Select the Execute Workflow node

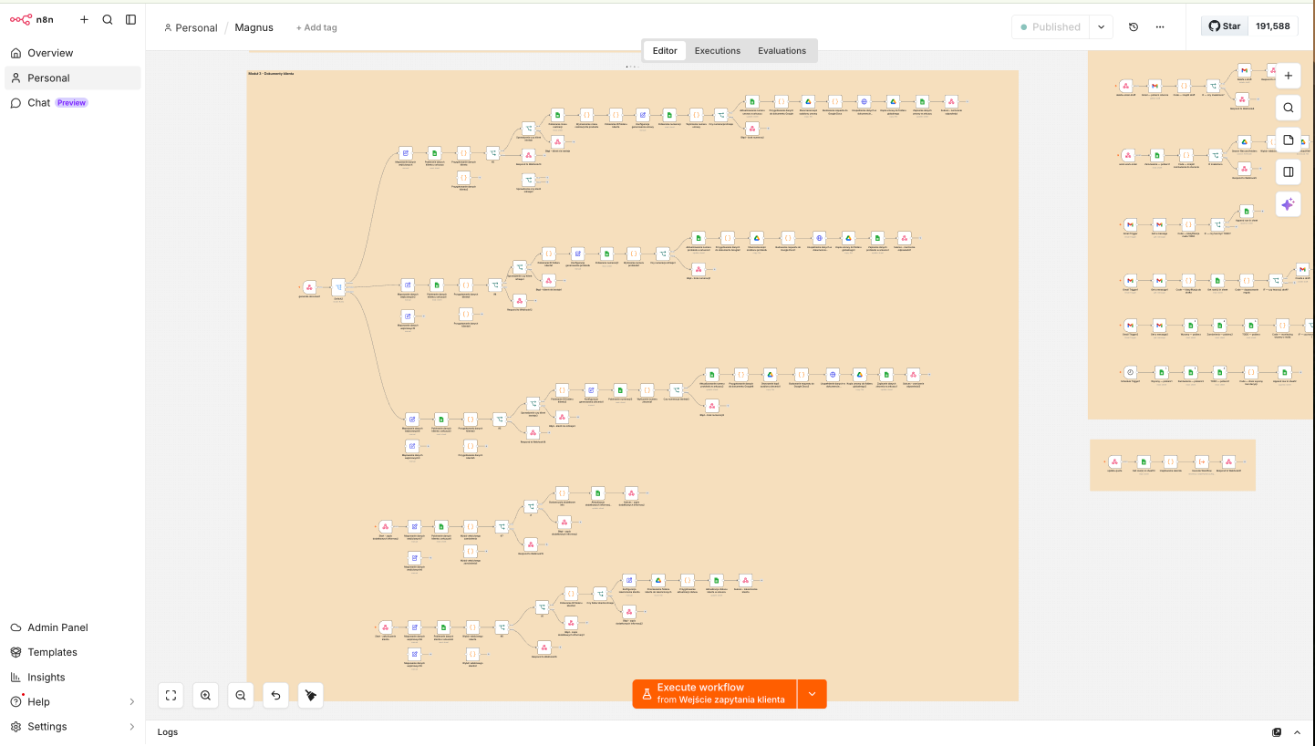[x=1202, y=461]
